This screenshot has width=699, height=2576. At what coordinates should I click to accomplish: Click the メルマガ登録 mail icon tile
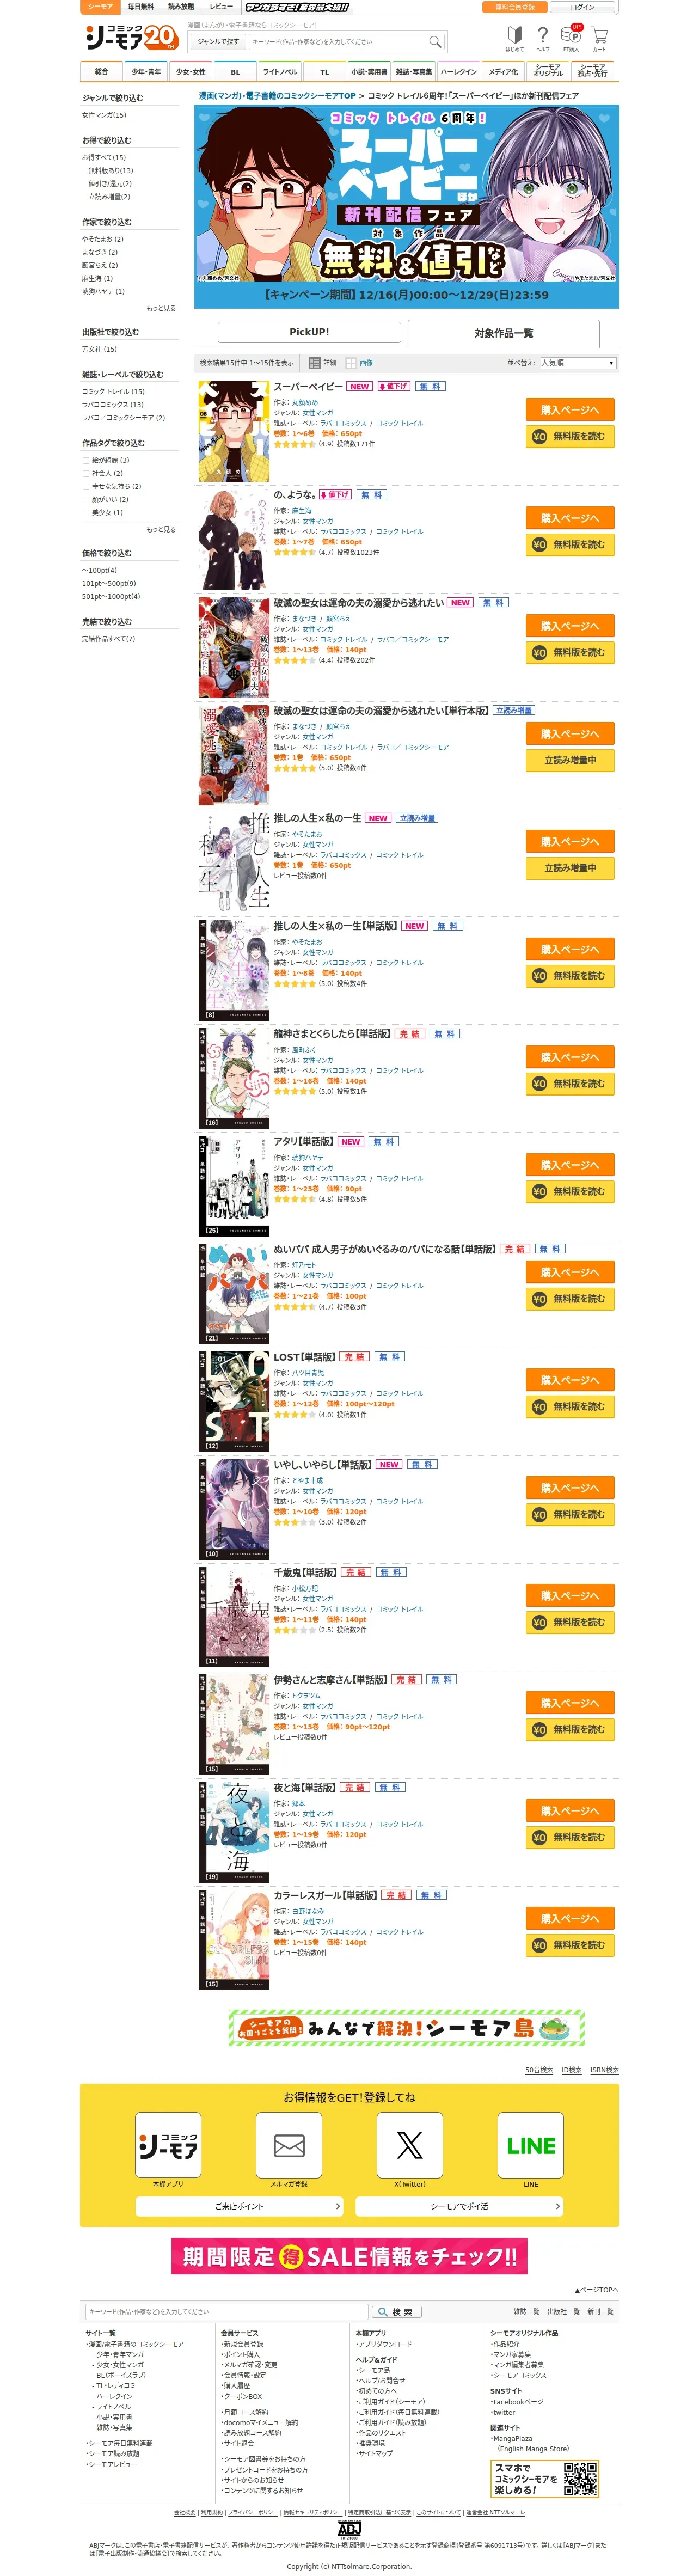289,2145
